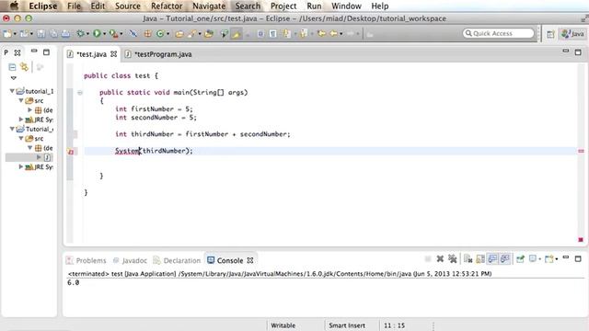Screen dimensions: 589x331
Task: Expand first project's default package
Action: click(29, 110)
